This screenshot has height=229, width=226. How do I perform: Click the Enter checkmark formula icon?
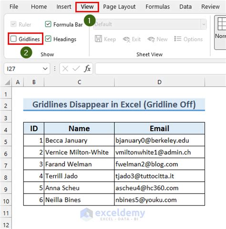pyautogui.click(x=76, y=69)
